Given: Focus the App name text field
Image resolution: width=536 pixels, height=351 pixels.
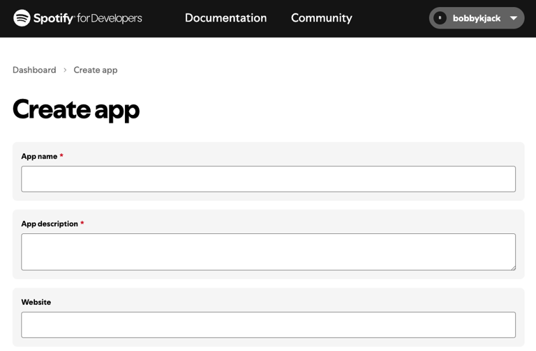Looking at the screenshot, I should click(268, 179).
